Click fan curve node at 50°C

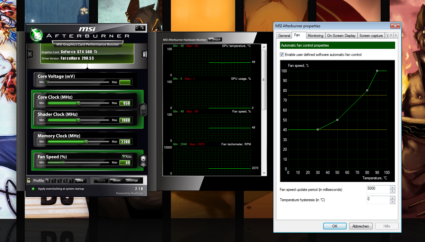337,120
